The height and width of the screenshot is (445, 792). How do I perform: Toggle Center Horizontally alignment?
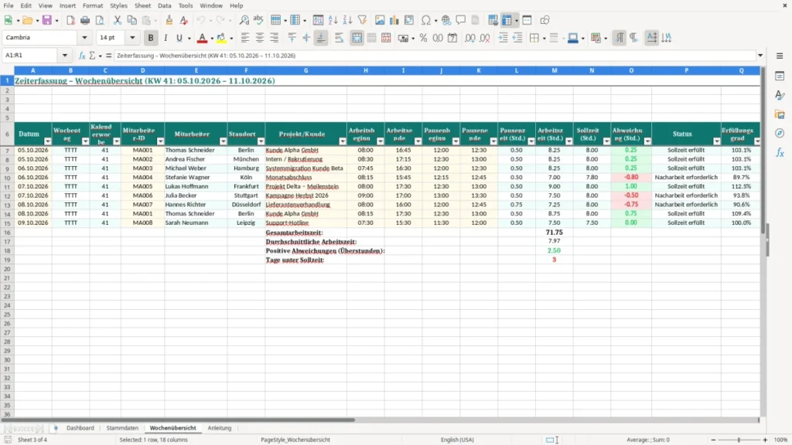click(x=260, y=38)
